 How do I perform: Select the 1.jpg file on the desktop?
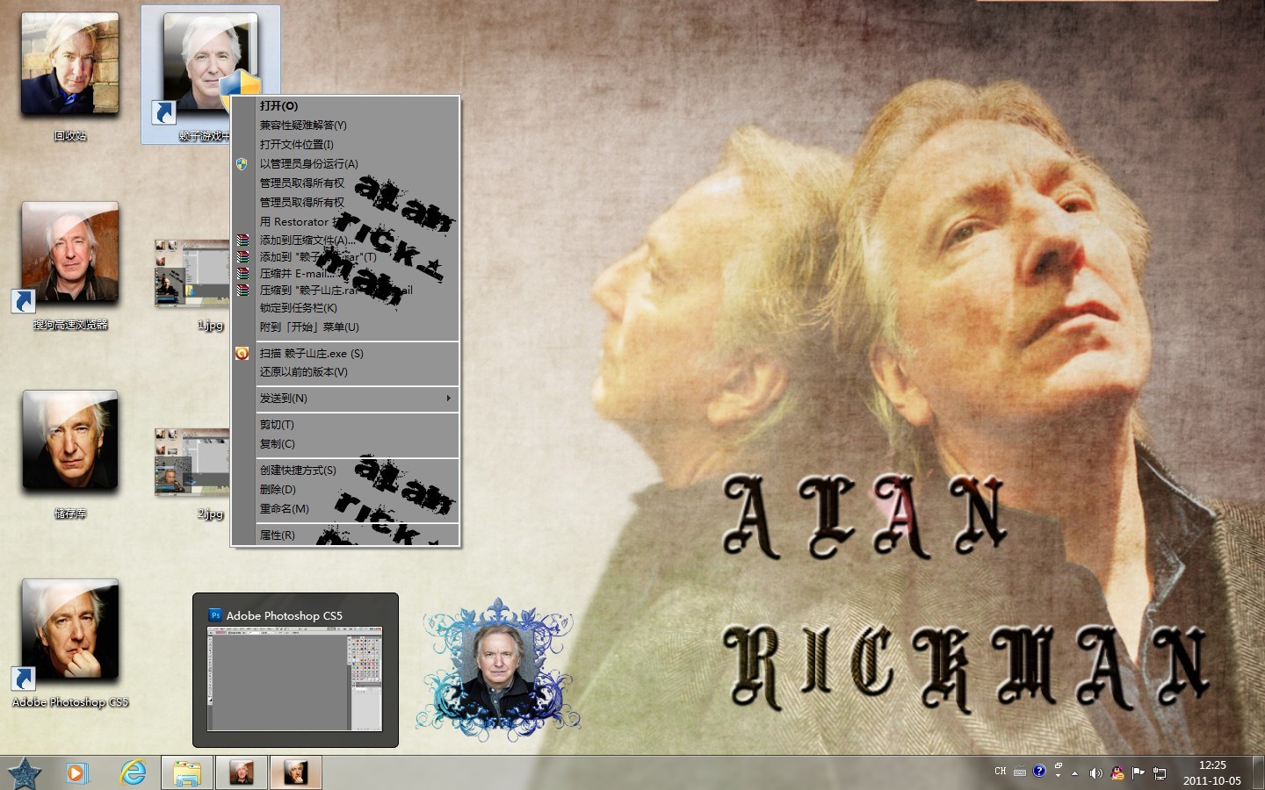192,283
